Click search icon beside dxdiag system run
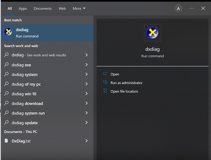 (x=6, y=113)
